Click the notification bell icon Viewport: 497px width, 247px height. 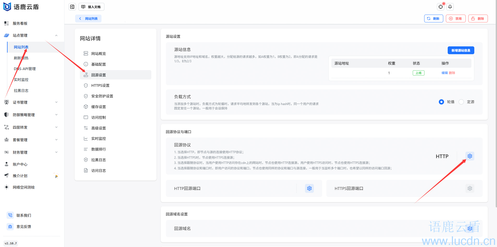[x=450, y=7]
